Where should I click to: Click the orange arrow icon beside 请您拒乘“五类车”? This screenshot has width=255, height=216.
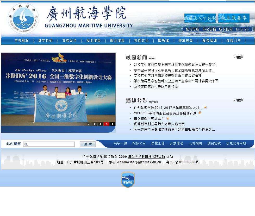tap(168, 118)
